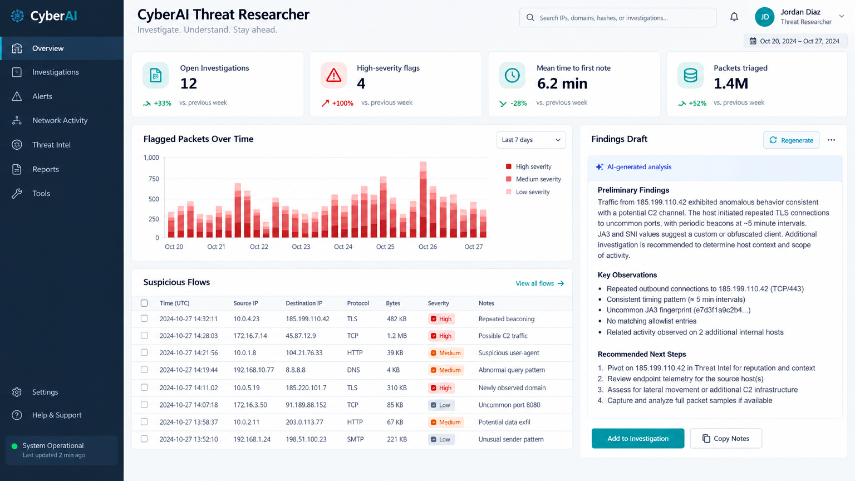Click the Settings gear icon

tap(17, 392)
